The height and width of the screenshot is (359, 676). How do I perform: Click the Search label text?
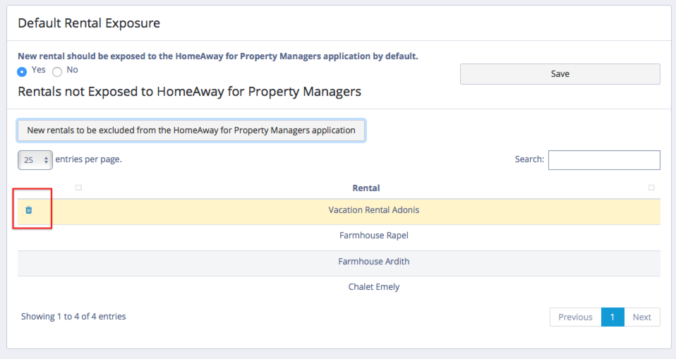[x=529, y=159]
